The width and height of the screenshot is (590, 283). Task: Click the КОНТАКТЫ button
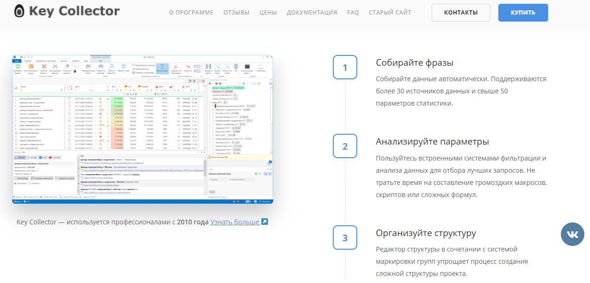[x=461, y=13]
